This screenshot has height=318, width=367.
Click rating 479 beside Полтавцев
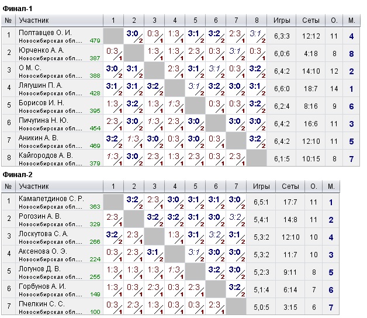(x=95, y=41)
